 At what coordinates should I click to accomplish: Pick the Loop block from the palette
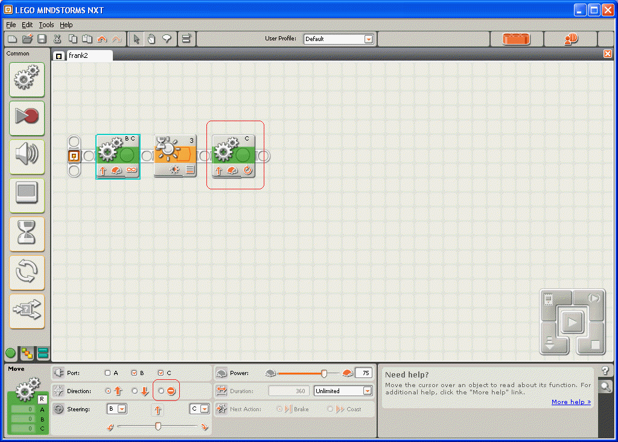click(27, 271)
